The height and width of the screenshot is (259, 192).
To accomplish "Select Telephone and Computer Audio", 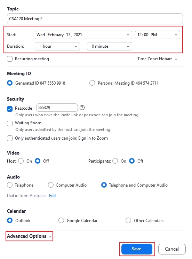I will pos(104,185).
